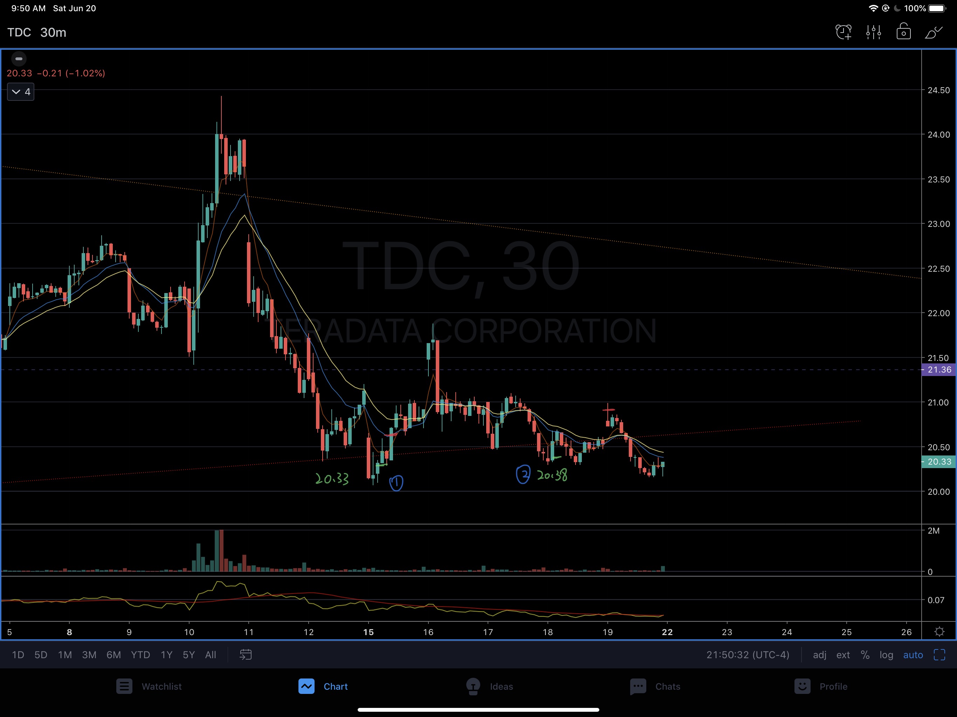Select the 1M range
The height and width of the screenshot is (717, 957).
click(x=65, y=655)
